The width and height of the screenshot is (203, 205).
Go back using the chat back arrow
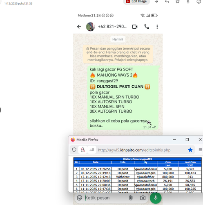pyautogui.click(x=79, y=27)
